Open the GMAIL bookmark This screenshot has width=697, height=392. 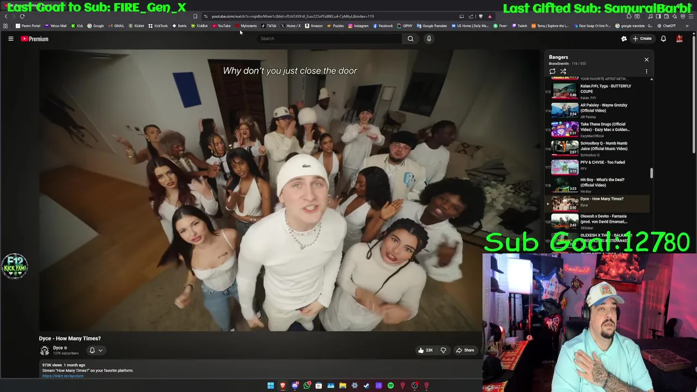coord(116,26)
